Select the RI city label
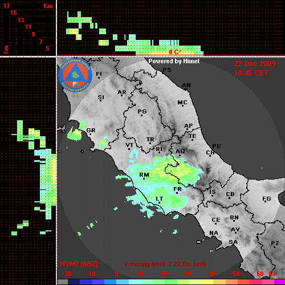The image size is (285, 285). 159,149
